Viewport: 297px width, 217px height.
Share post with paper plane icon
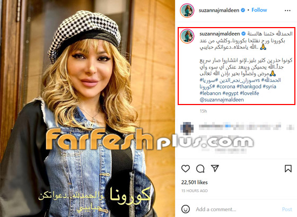pyautogui.click(x=215, y=168)
